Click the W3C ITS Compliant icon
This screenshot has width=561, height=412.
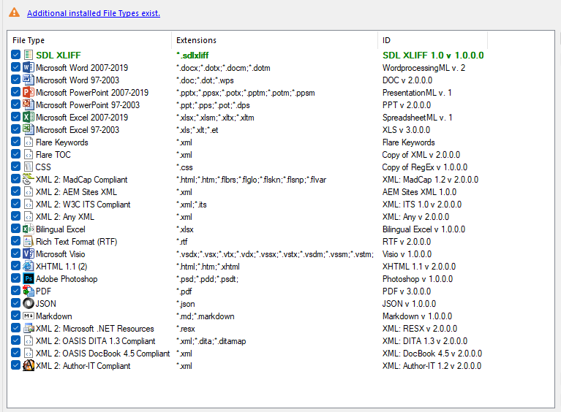29,204
